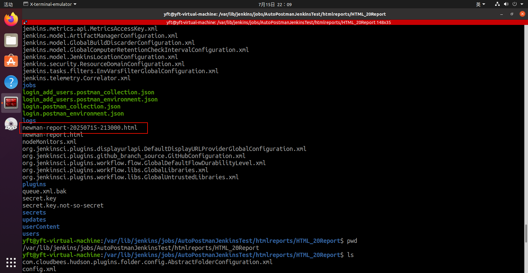Click jenkins.metrics.api.MetricsAccessKey.xml

tap(90, 29)
